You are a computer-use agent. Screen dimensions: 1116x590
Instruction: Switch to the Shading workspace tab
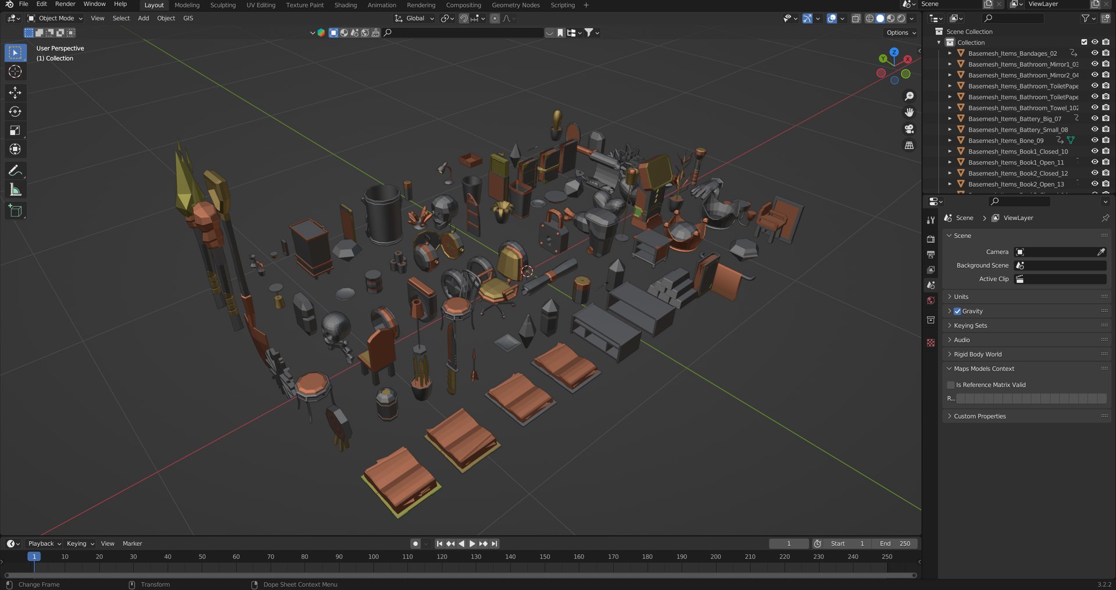(x=345, y=5)
